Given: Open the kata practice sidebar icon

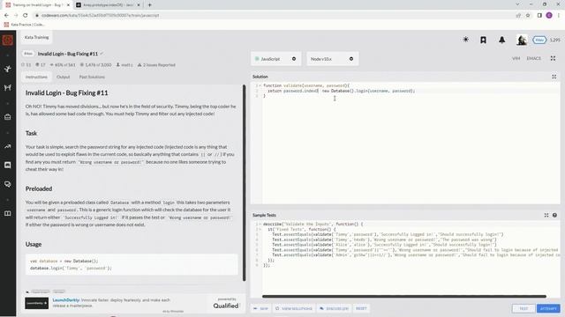Looking at the screenshot, I should click(x=8, y=69).
